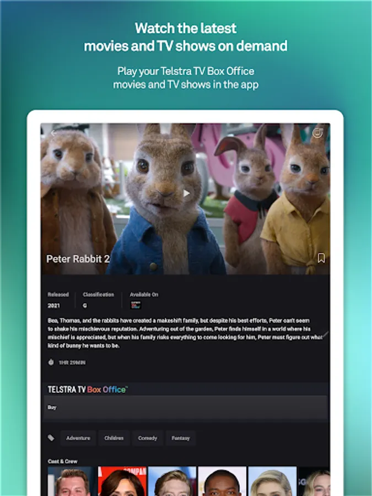Screen dimensions: 372x496
Task: Tap the Telstra TV Box Office heading
Action: pyautogui.click(x=88, y=390)
